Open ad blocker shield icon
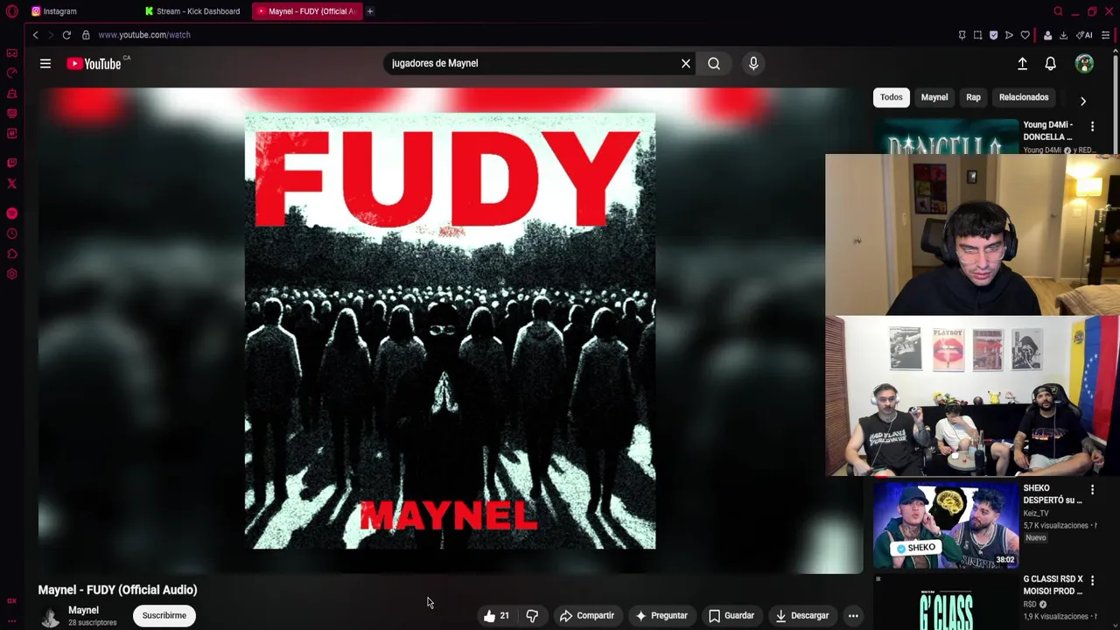Screen dimensions: 1120x630 tap(993, 35)
